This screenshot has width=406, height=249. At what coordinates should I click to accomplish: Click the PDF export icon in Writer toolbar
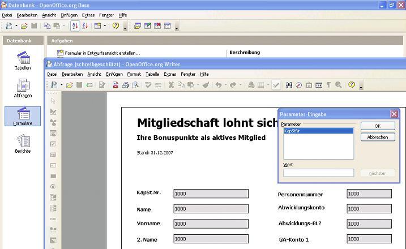pyautogui.click(x=115, y=85)
